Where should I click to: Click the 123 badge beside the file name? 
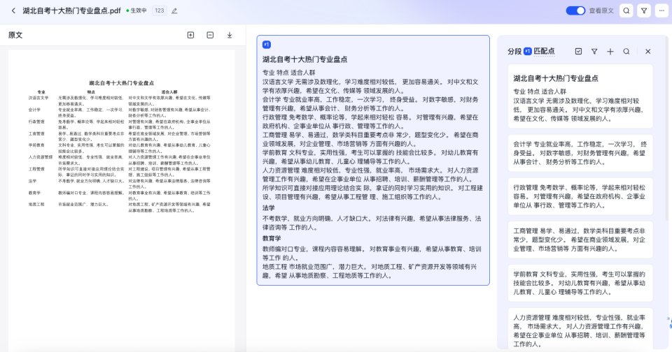[160, 10]
